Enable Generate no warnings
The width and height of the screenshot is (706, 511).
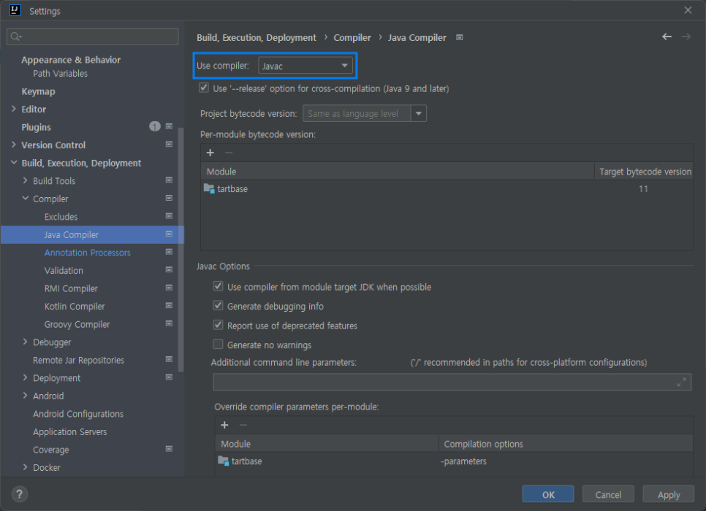click(x=218, y=345)
